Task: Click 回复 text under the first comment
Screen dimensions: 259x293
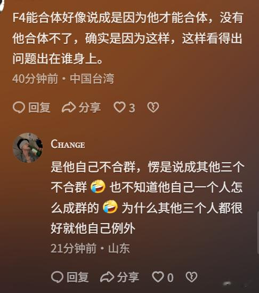Action: (39, 108)
